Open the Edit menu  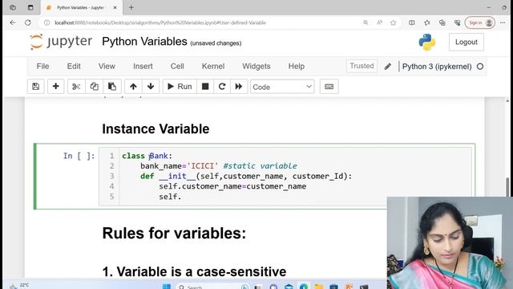(74, 66)
